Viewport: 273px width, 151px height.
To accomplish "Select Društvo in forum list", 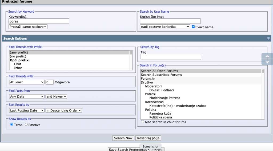I will (x=201, y=82).
